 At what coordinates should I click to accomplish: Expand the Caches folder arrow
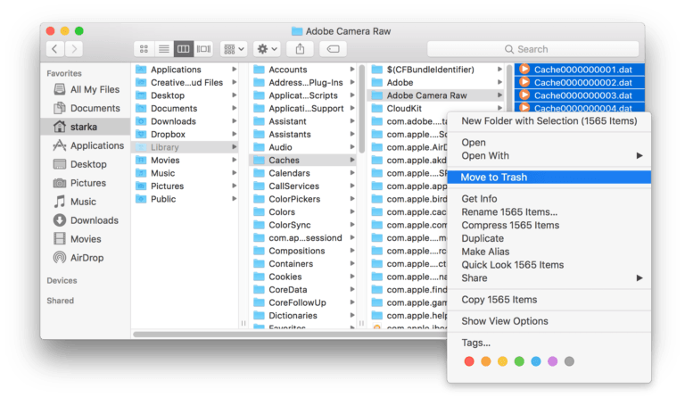click(x=352, y=161)
